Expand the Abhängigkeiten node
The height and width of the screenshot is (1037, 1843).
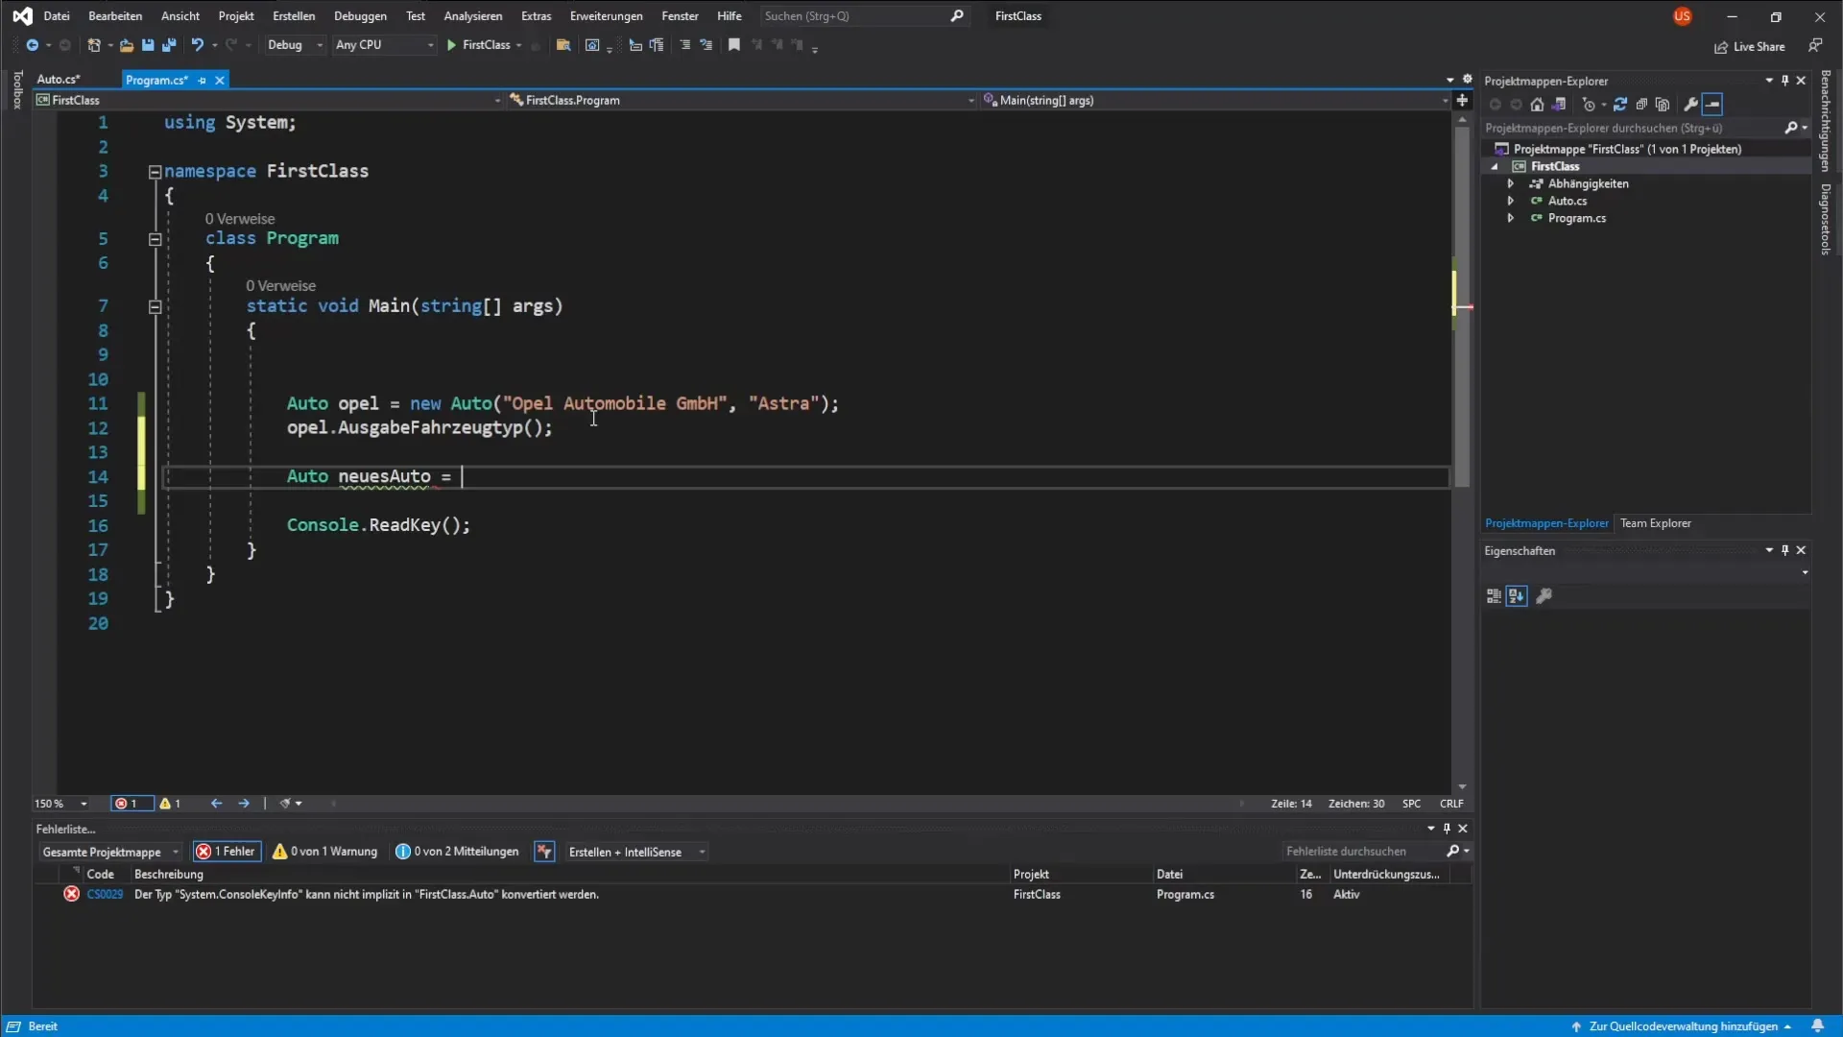[x=1511, y=183]
